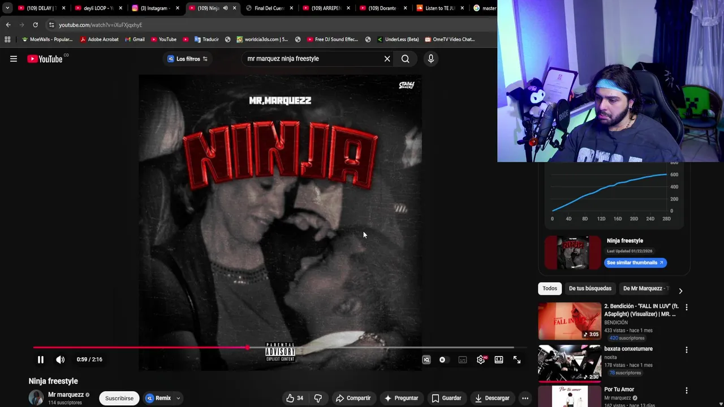Open Adobe Acrobat bookmark

(100, 40)
